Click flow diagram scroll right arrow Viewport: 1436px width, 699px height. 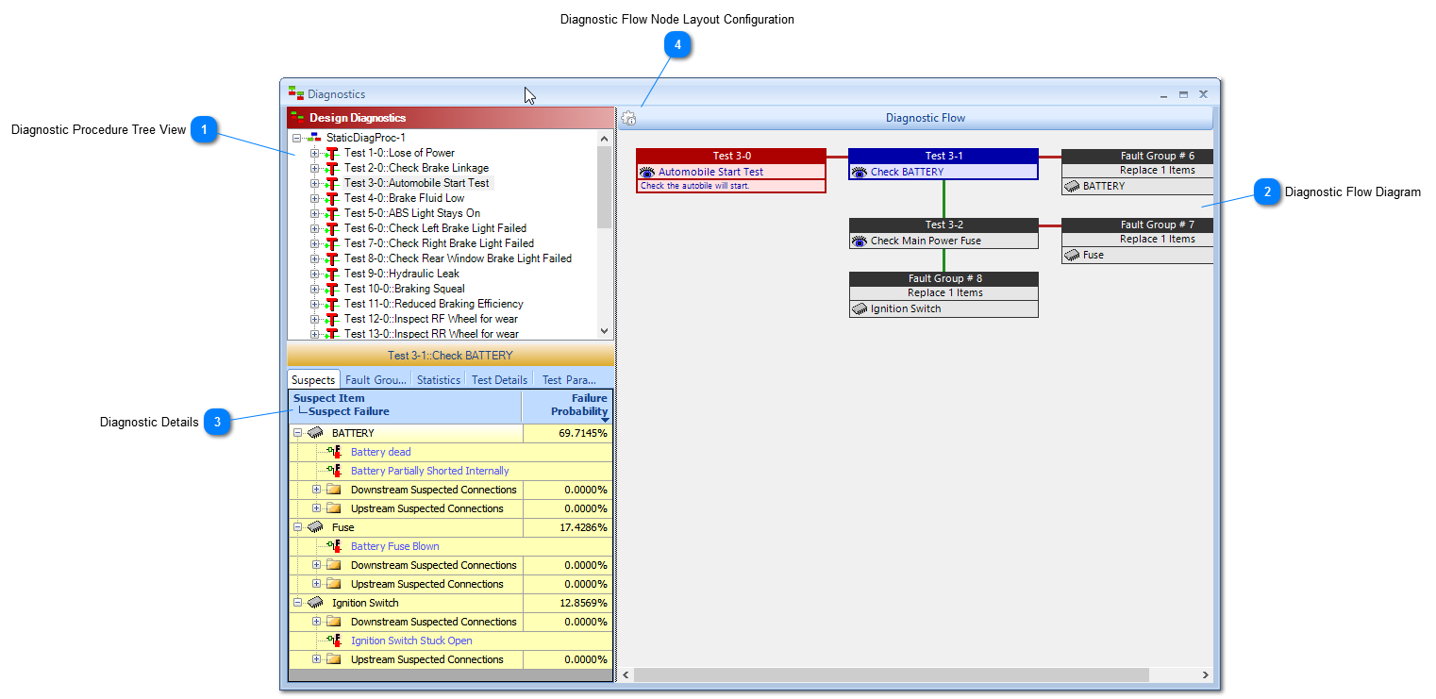pos(1205,674)
